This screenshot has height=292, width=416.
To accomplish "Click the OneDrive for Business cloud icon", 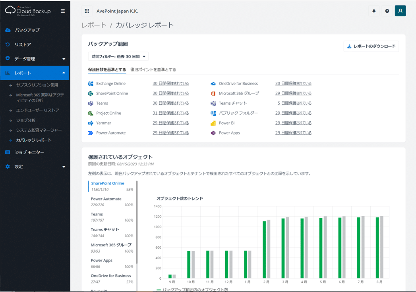I will click(213, 84).
